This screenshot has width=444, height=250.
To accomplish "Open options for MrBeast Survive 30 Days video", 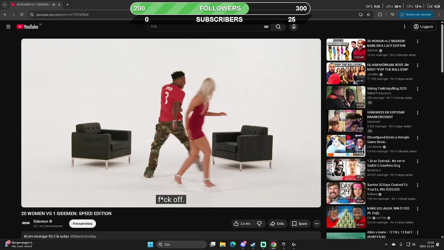I will coord(418,185).
